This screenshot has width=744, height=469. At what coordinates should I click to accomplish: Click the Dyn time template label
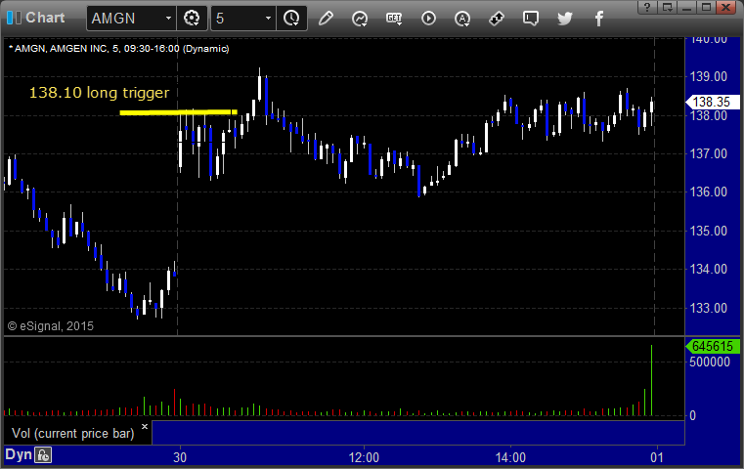coord(19,454)
